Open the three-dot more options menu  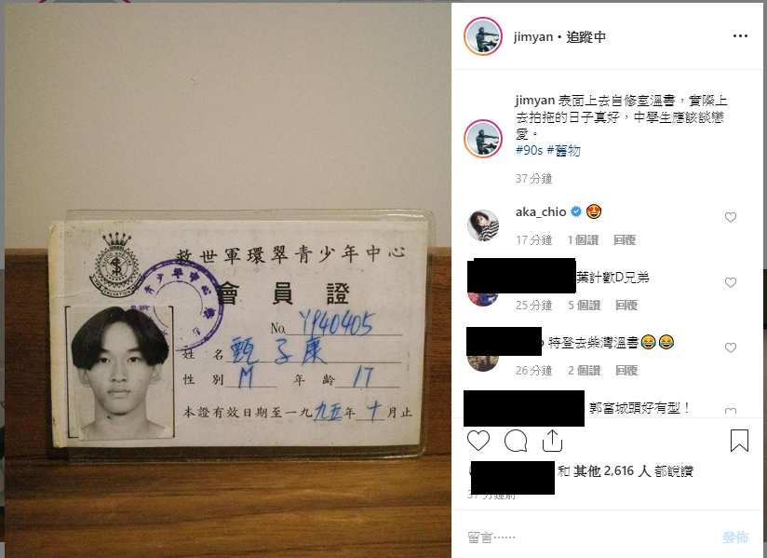[x=740, y=36]
